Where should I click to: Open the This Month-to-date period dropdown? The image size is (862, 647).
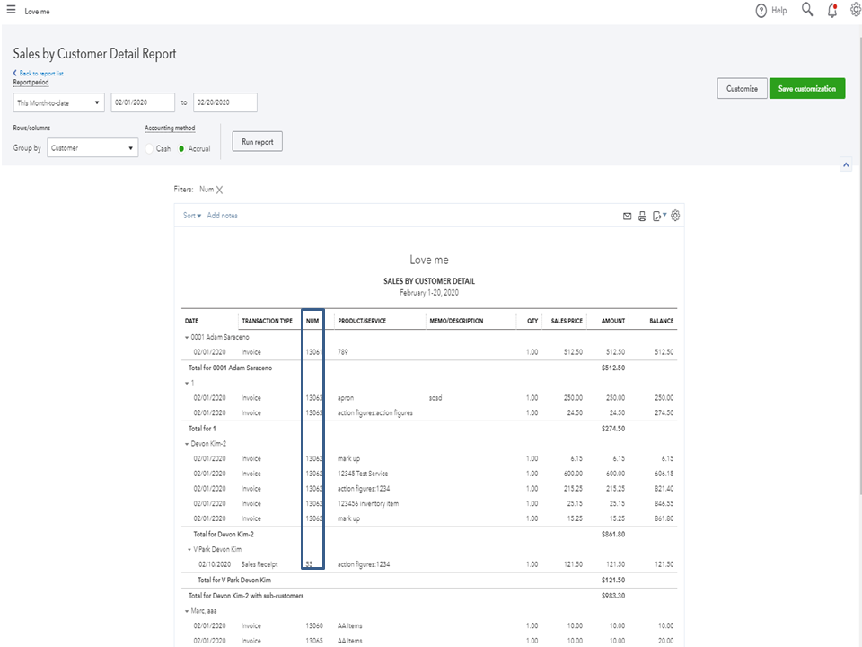58,102
